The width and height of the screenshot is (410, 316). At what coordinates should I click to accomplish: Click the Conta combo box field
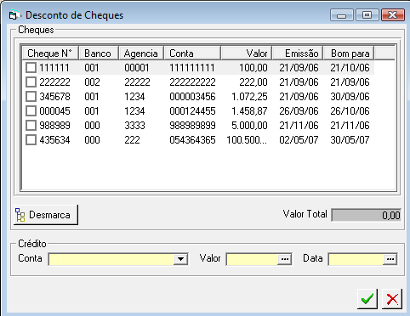point(118,259)
